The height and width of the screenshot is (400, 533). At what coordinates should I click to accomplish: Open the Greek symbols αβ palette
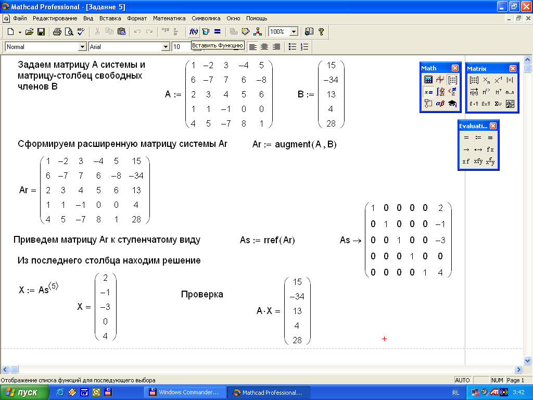pos(440,104)
